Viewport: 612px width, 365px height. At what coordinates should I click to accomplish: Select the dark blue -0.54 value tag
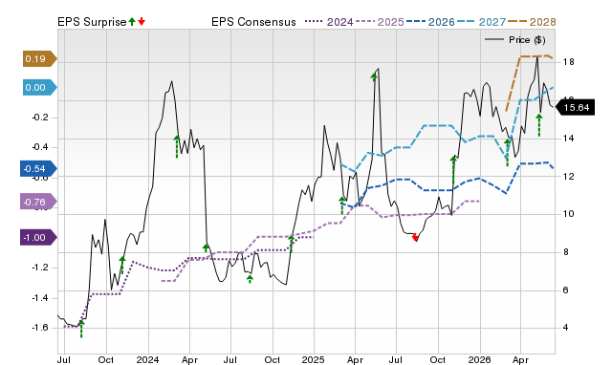(38, 169)
